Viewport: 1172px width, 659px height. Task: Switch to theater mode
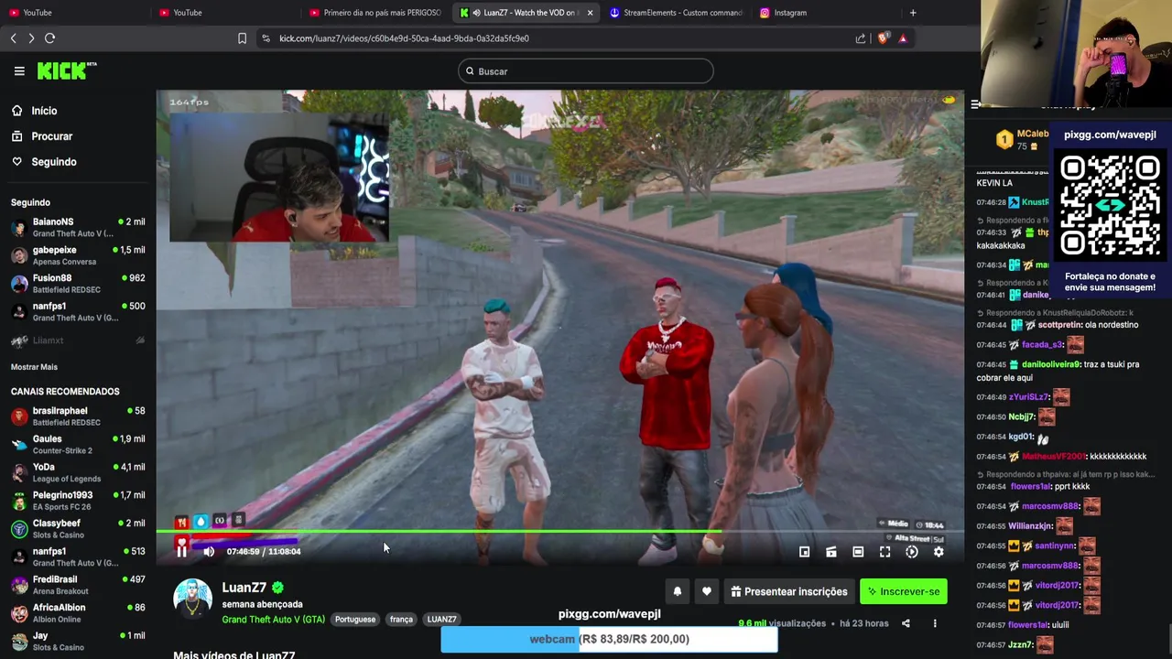[858, 552]
